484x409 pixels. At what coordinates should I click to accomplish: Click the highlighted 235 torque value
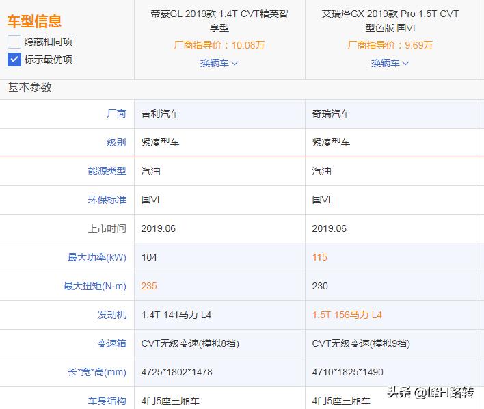[149, 286]
